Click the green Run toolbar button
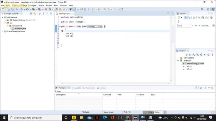The height and width of the screenshot is (121, 216). pos(27,9)
